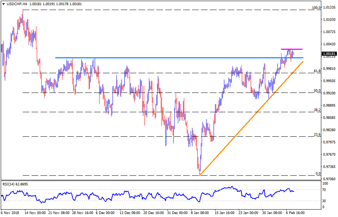This screenshot has height=217, width=338.
Task: Click the current price label 1.00181
Action: click(329, 54)
